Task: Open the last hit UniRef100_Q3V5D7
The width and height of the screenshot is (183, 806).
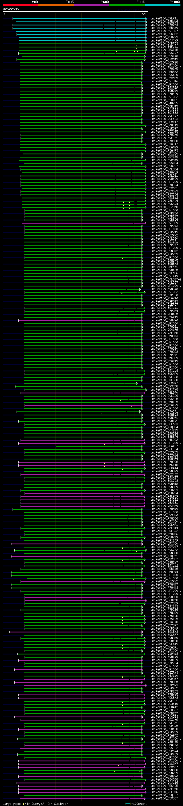Action: [x=164, y=798]
